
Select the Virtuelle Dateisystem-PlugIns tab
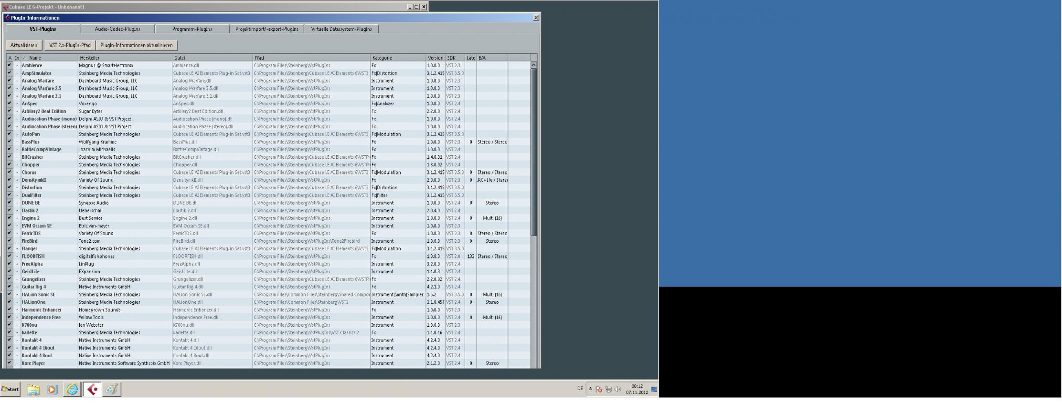(341, 29)
